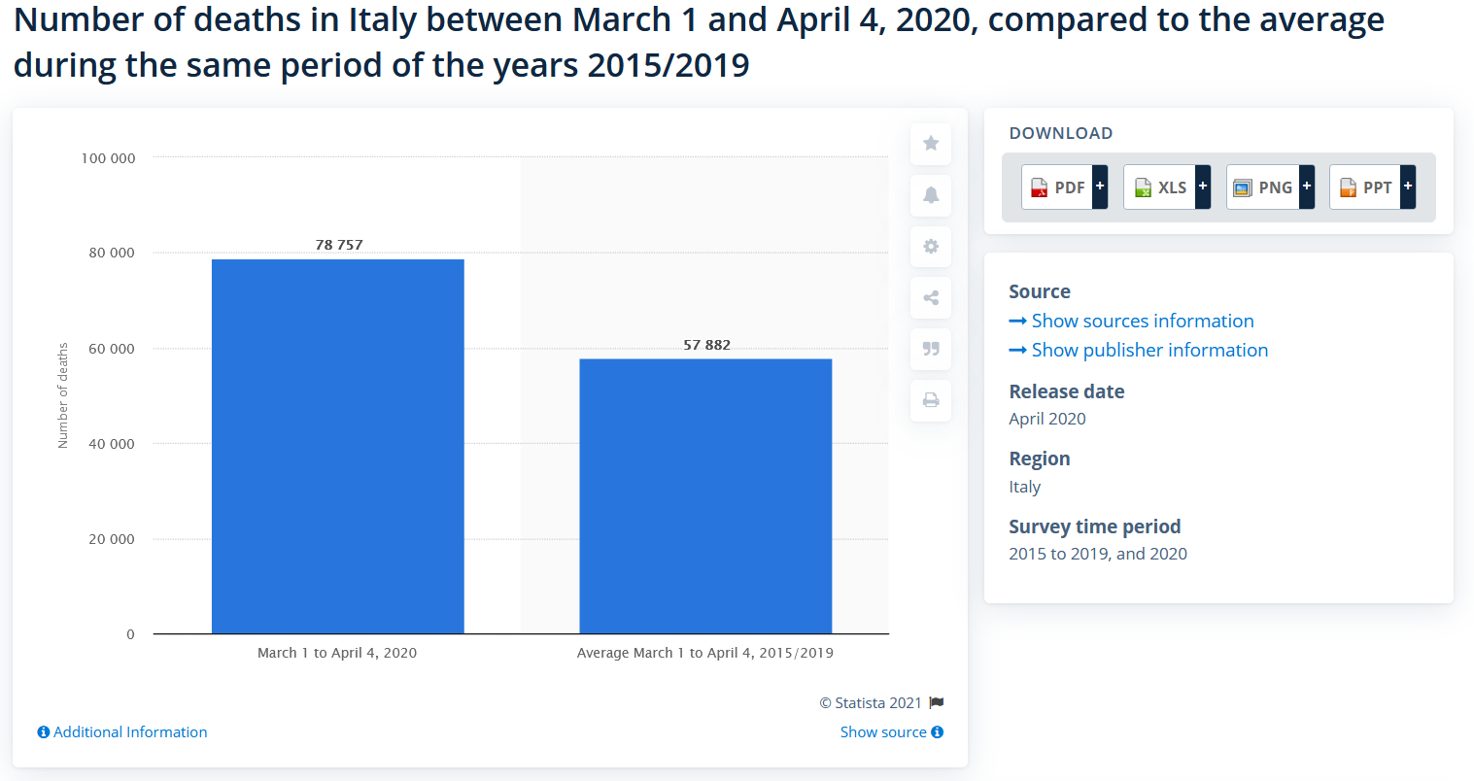Download chart as PPT
The height and width of the screenshot is (781, 1474).
tap(1366, 187)
